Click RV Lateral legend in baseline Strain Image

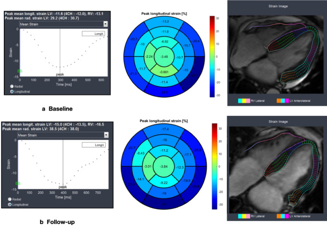[x=251, y=101]
